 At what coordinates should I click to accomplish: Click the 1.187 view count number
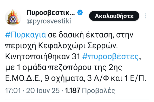pos(73,90)
